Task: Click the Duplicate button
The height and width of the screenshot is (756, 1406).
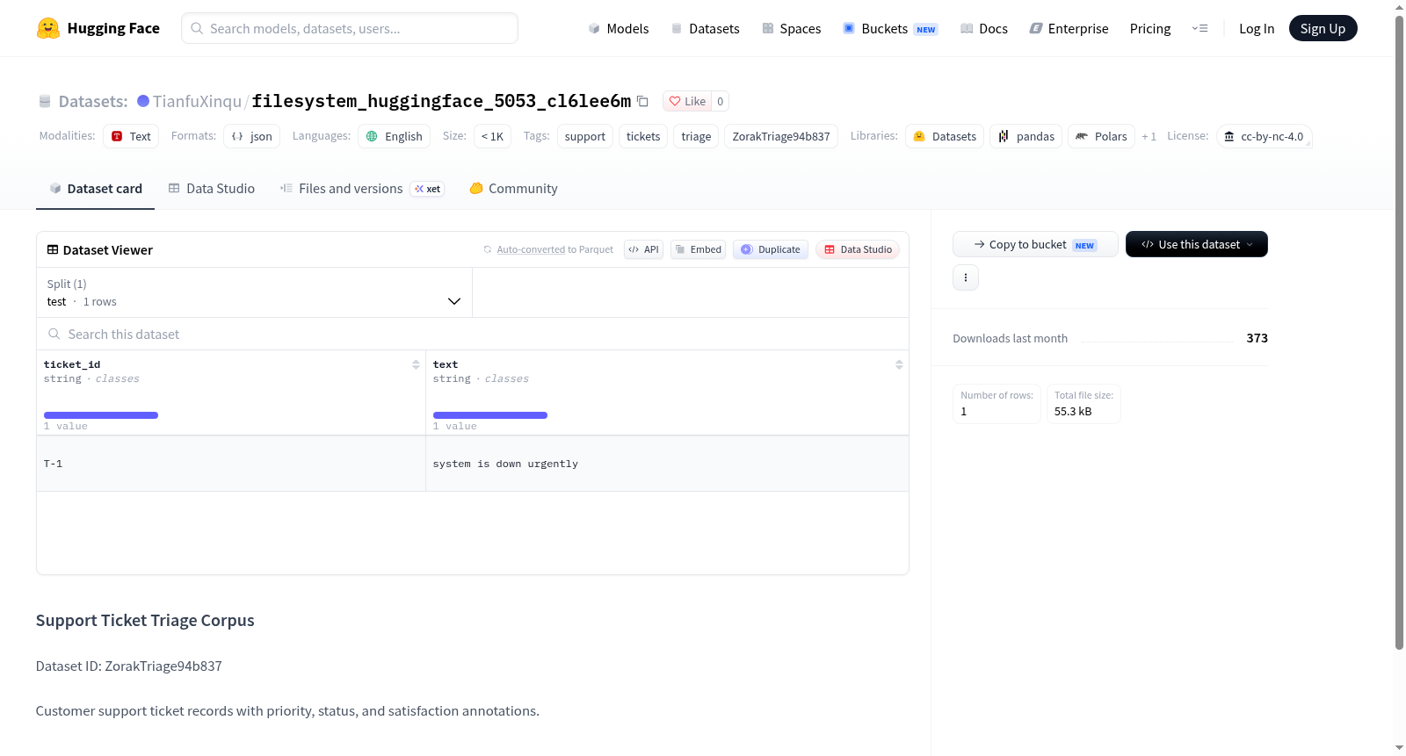Action: click(771, 249)
